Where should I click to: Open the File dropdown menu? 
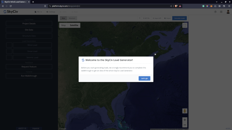(x=38, y=12)
